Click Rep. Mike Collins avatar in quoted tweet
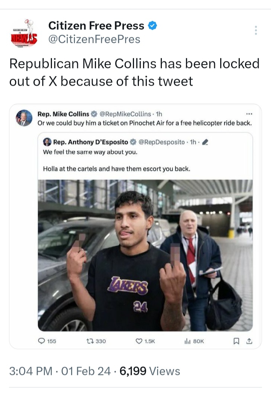This screenshot has width=271, height=393. (24, 118)
